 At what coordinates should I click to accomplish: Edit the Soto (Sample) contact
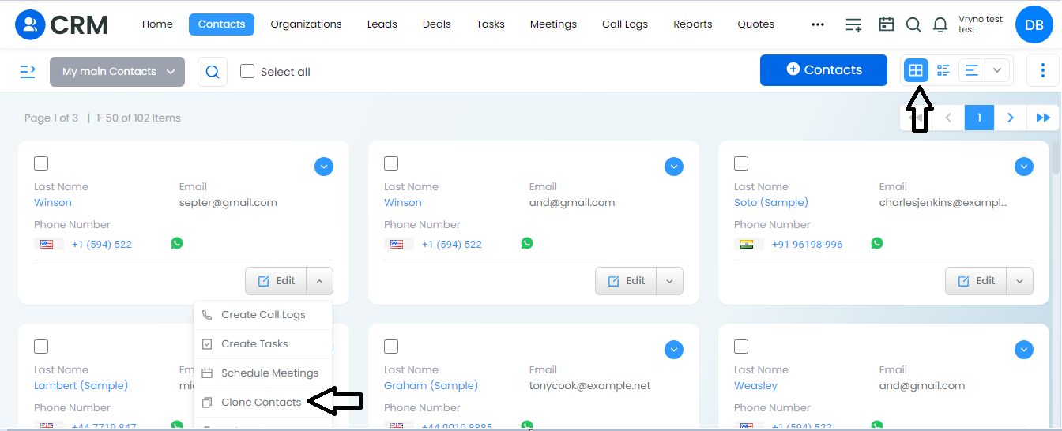click(976, 281)
